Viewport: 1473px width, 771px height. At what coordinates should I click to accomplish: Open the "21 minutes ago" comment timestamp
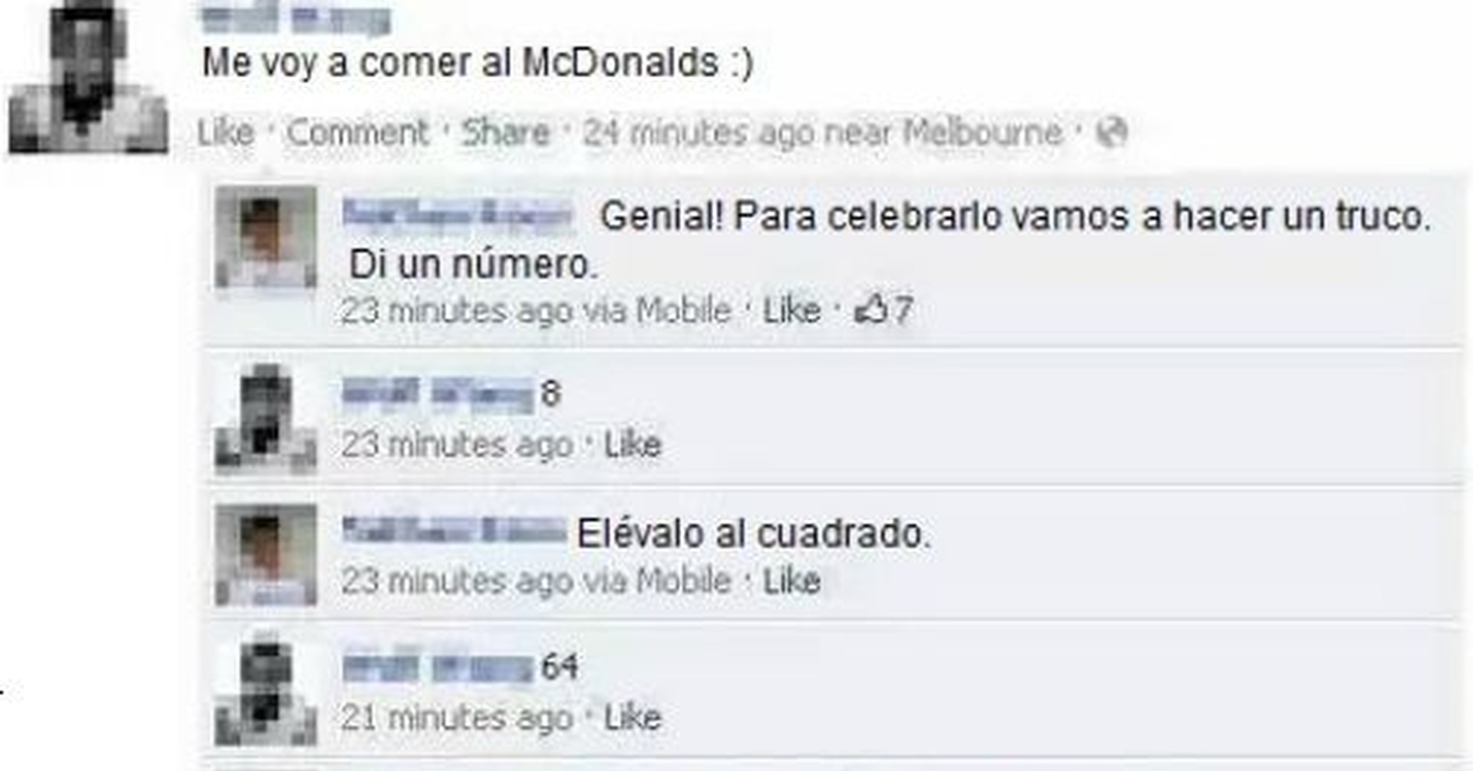[458, 717]
